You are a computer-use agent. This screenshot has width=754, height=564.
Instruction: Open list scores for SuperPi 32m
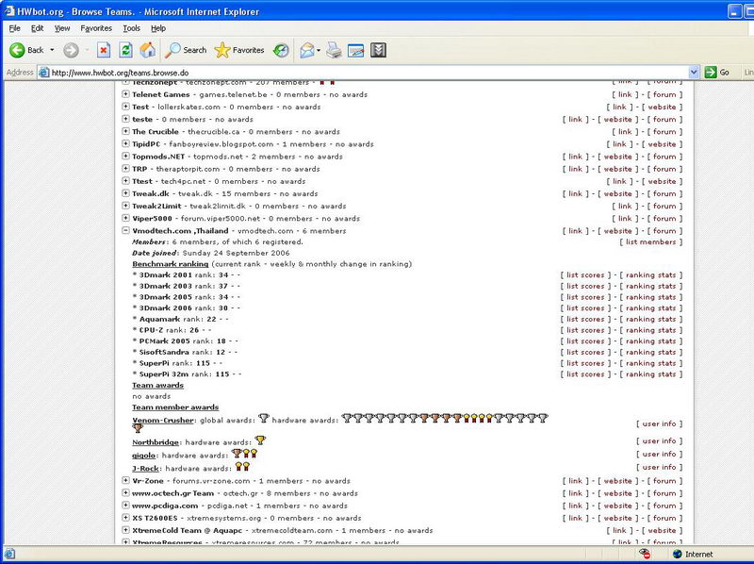click(585, 374)
